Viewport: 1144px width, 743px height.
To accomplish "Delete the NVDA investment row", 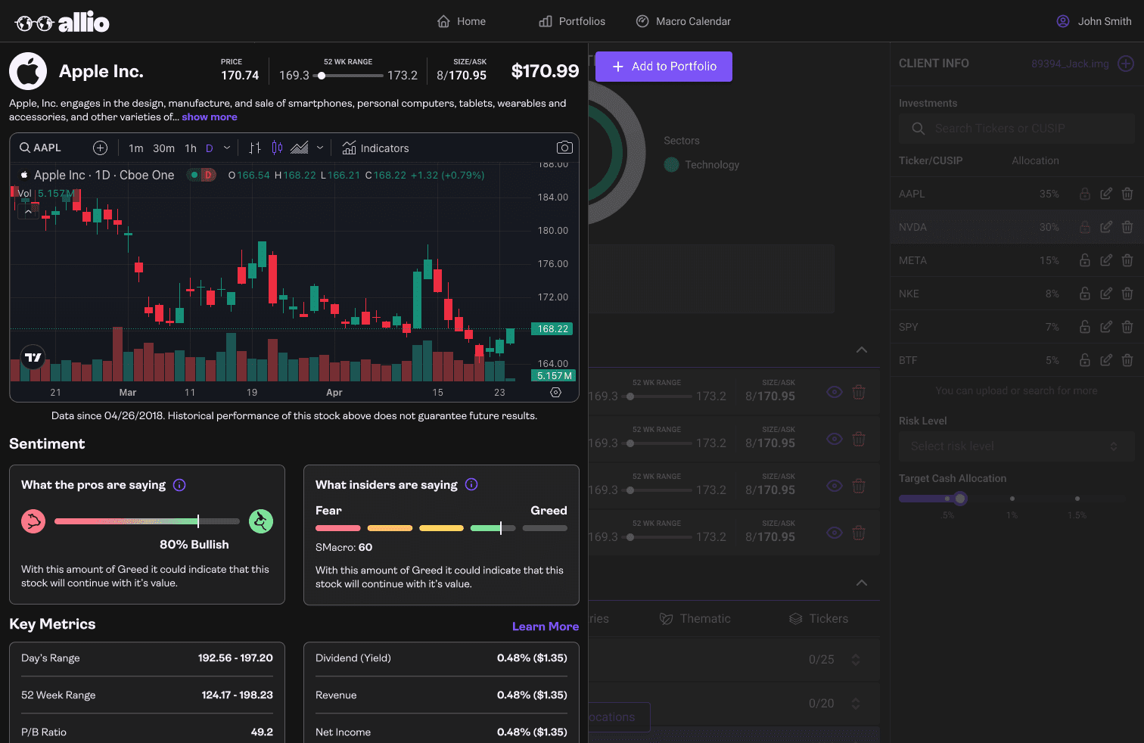I will [x=1127, y=227].
